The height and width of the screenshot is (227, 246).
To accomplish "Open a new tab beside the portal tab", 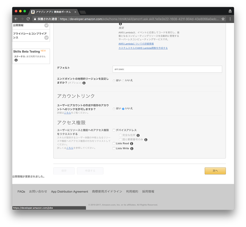I will click(83, 12).
